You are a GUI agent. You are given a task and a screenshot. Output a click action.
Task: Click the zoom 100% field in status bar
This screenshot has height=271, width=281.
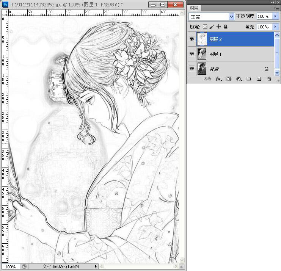pyautogui.click(x=11, y=266)
